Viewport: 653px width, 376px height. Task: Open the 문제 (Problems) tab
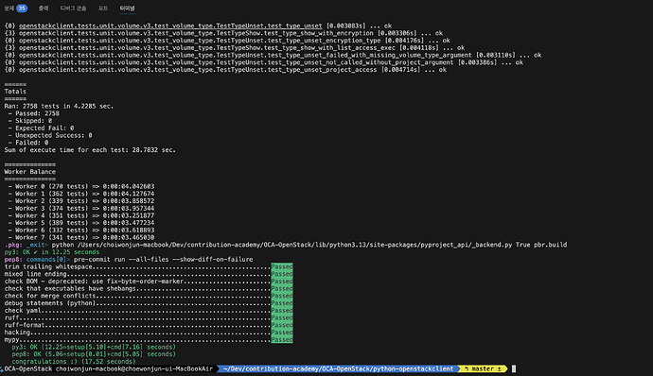coord(9,9)
